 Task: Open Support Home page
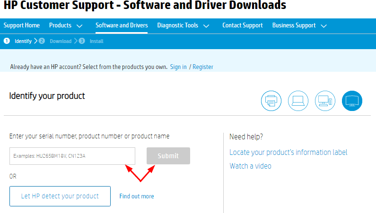point(22,26)
